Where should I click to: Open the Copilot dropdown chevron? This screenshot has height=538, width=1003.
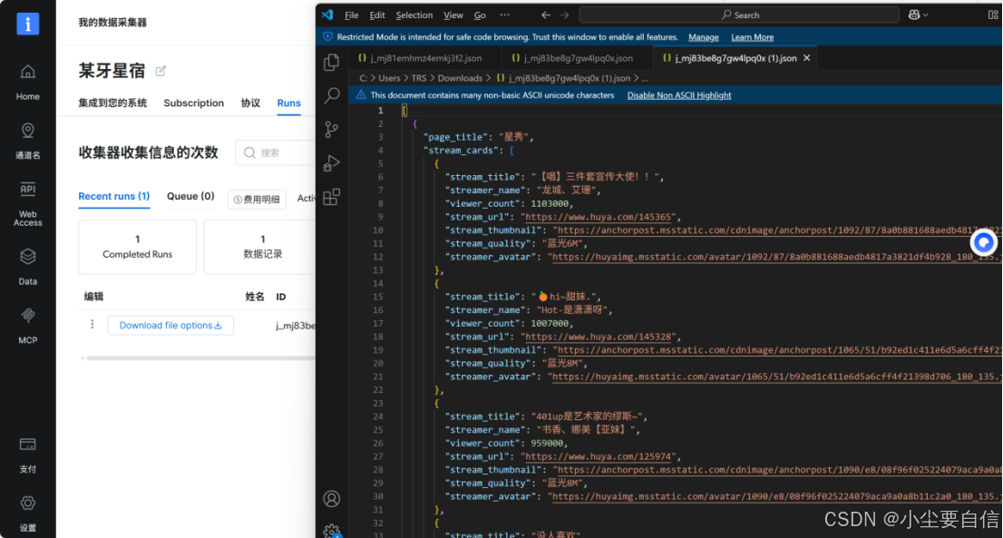point(925,15)
